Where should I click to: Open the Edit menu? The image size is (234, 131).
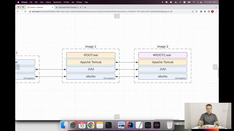tap(36, 2)
